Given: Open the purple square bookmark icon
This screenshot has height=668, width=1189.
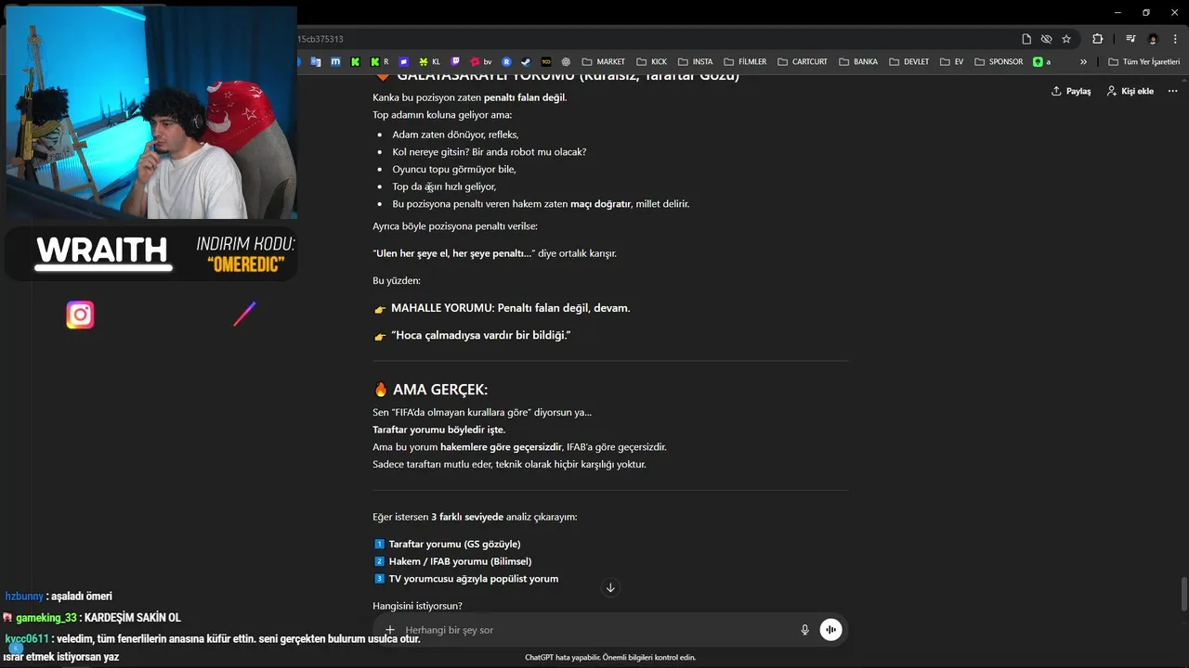Looking at the screenshot, I should pos(404,62).
